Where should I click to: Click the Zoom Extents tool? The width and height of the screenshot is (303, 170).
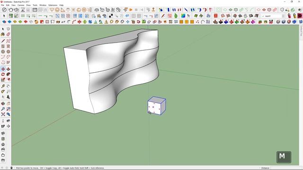(x=3, y=114)
